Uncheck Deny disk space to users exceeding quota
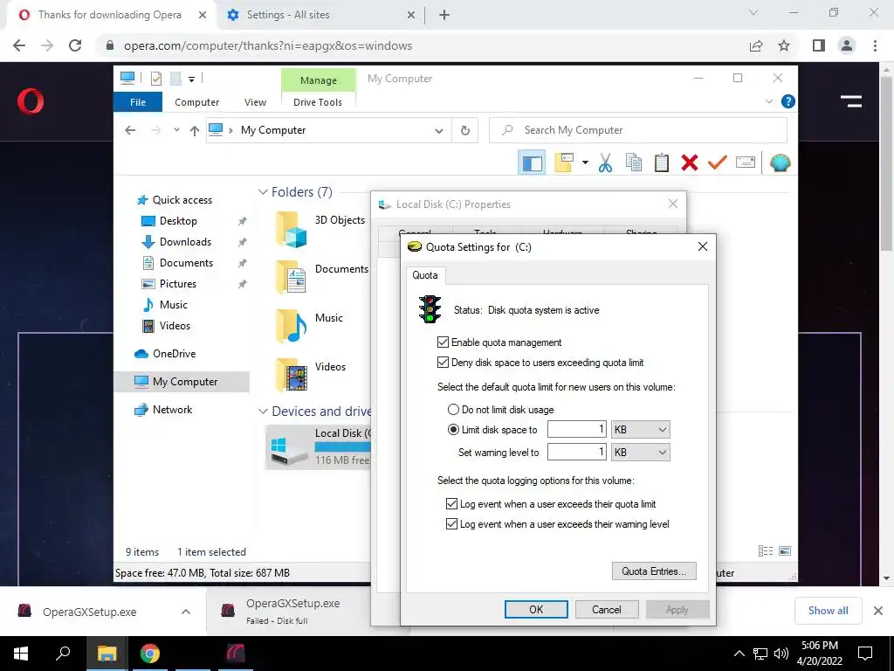 443,363
